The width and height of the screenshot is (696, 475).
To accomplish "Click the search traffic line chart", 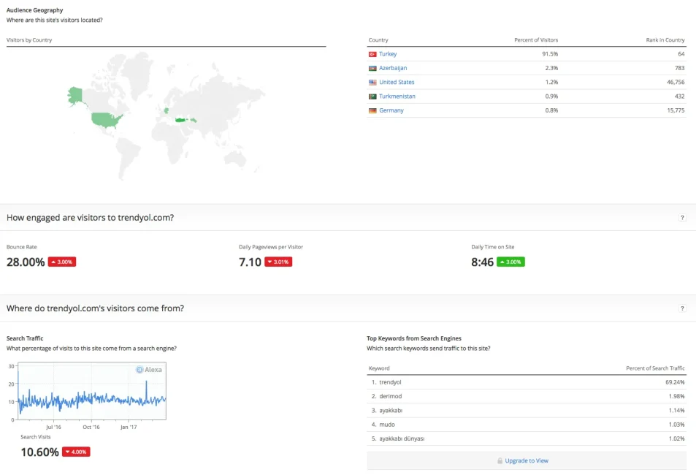I will pos(91,391).
